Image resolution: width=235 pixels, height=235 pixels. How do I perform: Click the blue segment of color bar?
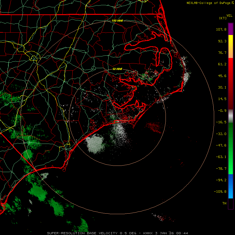(x=231, y=186)
